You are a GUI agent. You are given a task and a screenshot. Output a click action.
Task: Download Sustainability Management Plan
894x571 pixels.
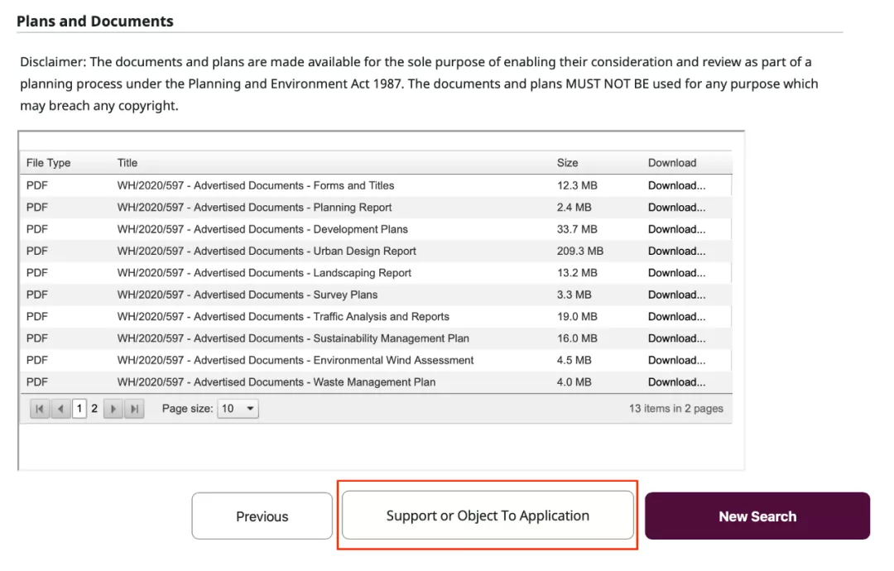tap(676, 338)
